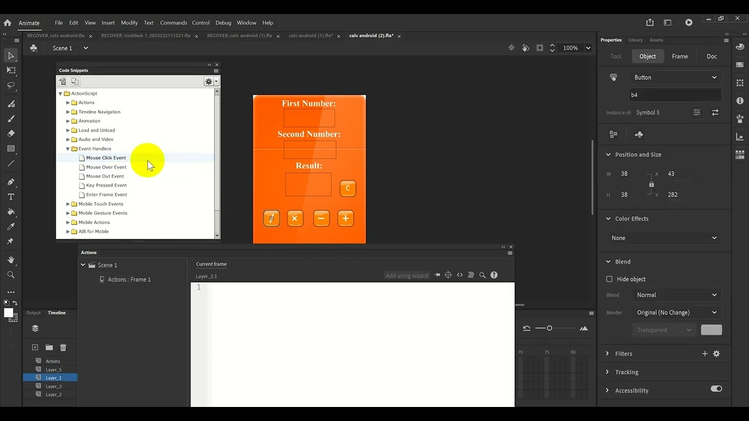Select the Line tool
Image resolution: width=749 pixels, height=421 pixels.
[x=11, y=164]
